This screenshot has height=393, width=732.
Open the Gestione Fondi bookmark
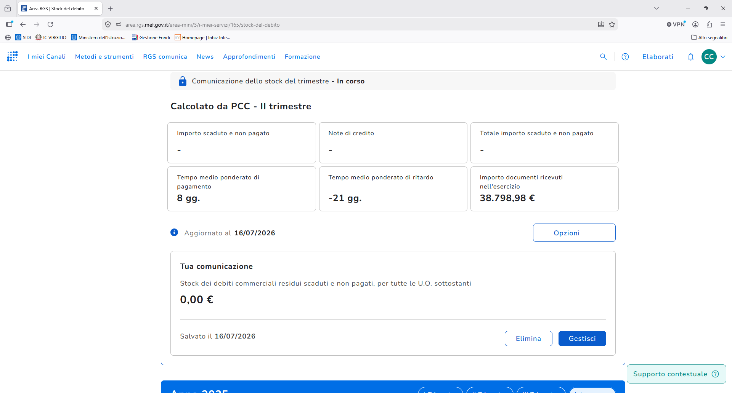pos(151,37)
